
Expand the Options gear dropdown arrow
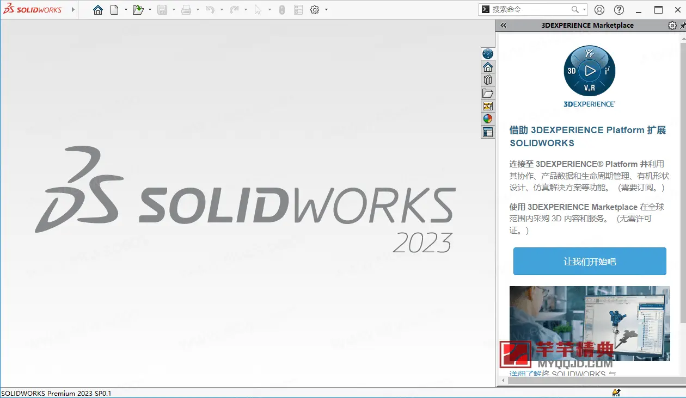tap(326, 9)
